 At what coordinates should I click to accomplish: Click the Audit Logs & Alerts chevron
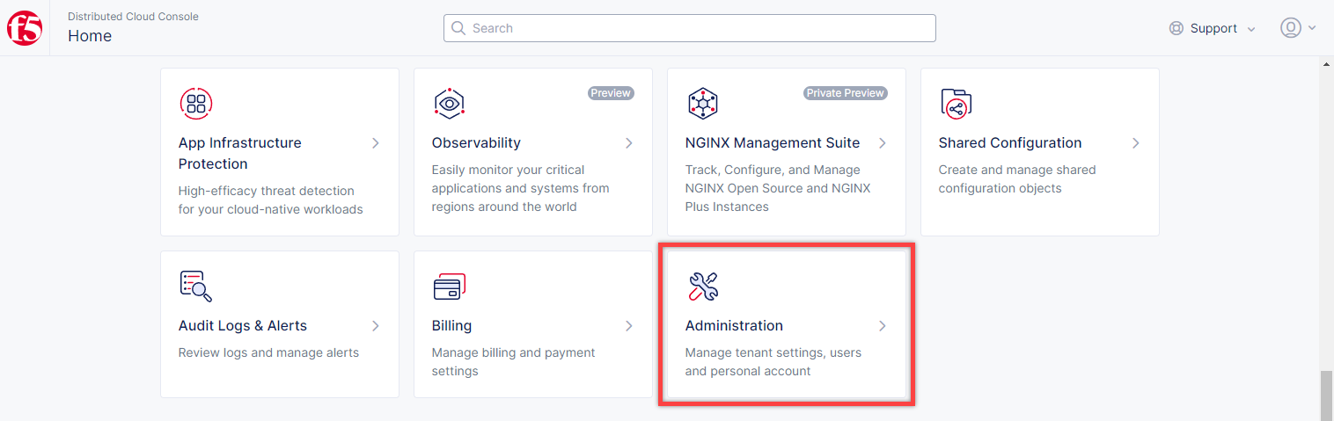click(x=376, y=325)
